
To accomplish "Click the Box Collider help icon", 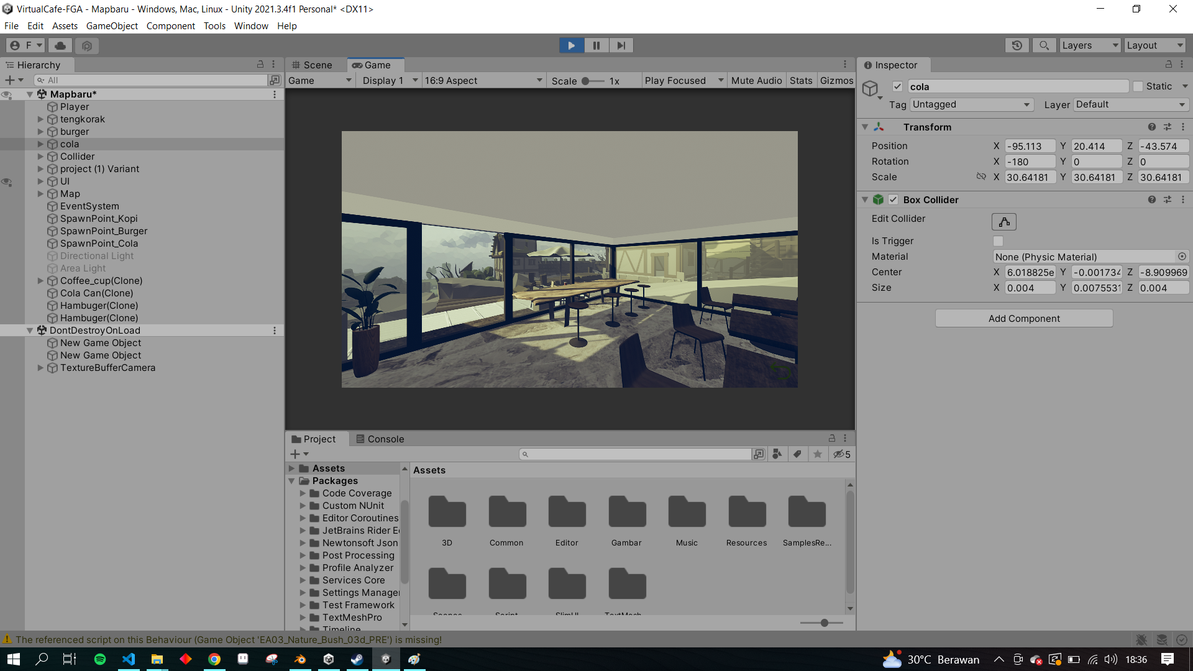I will 1153,199.
